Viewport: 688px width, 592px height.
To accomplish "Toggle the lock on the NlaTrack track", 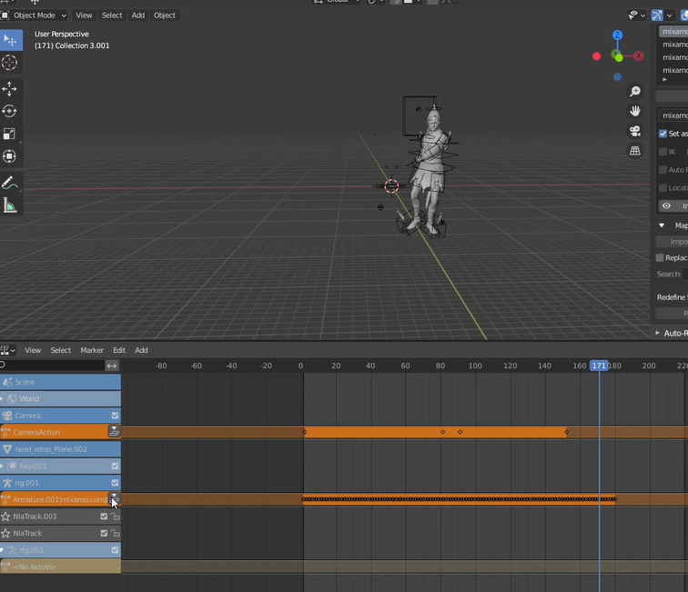I will [x=116, y=534].
